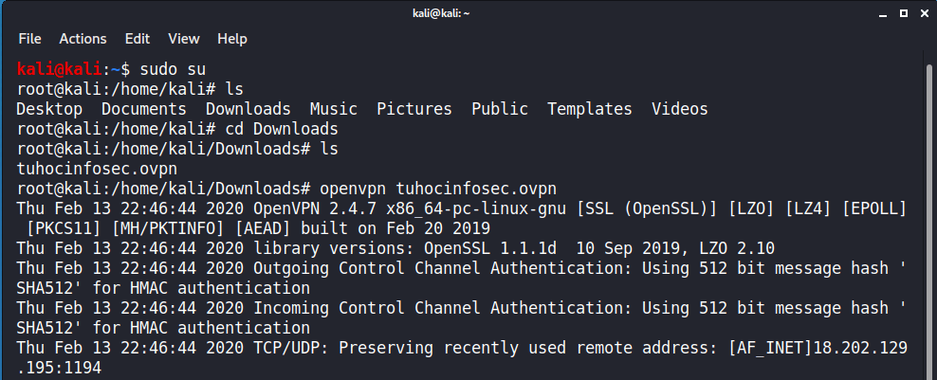The height and width of the screenshot is (380, 937).
Task: Open the Help menu
Action: coord(232,39)
